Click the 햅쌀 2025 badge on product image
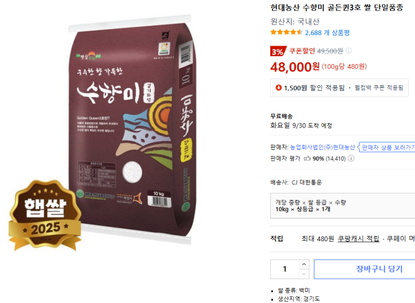Screen dimensions: 415x303 [45, 215]
